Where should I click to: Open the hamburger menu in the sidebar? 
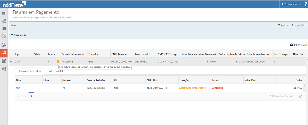click(x=4, y=13)
